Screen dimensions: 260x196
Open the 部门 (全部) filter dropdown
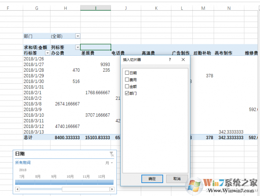point(77,36)
